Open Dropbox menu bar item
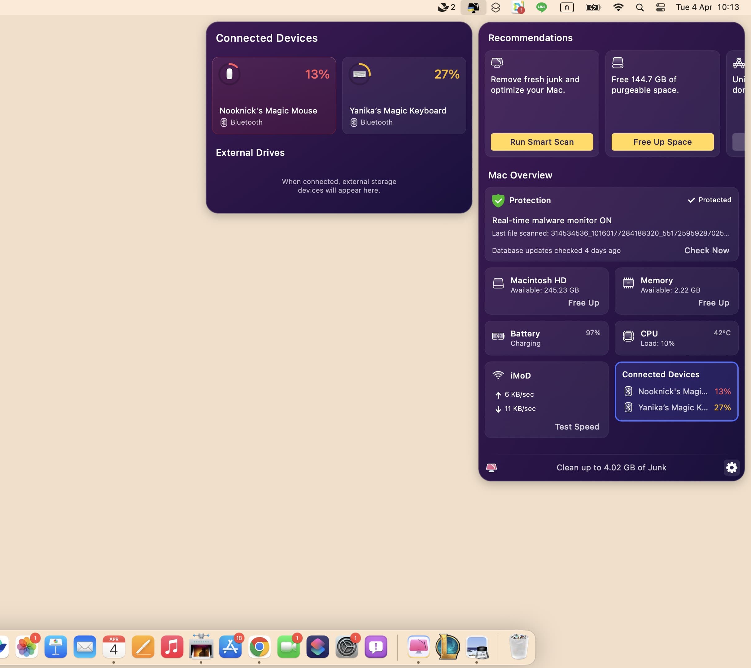Image resolution: width=751 pixels, height=668 pixels. (x=496, y=7)
